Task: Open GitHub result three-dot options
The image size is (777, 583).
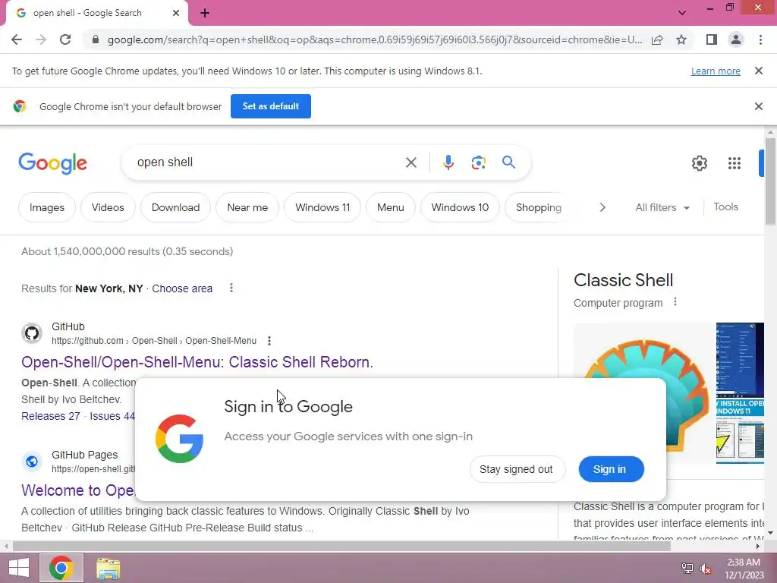Action: tap(269, 341)
